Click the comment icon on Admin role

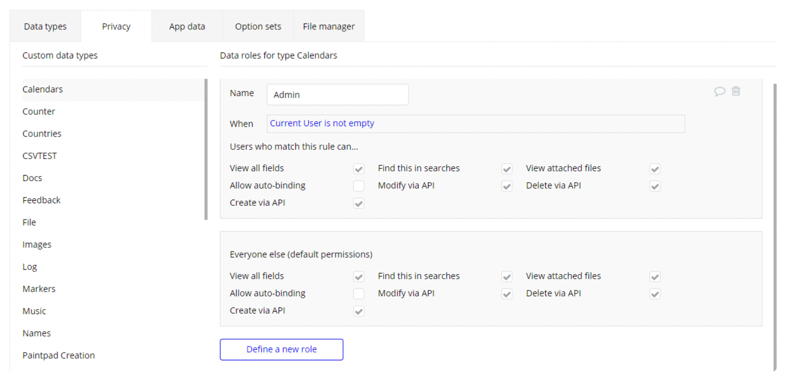pyautogui.click(x=720, y=91)
